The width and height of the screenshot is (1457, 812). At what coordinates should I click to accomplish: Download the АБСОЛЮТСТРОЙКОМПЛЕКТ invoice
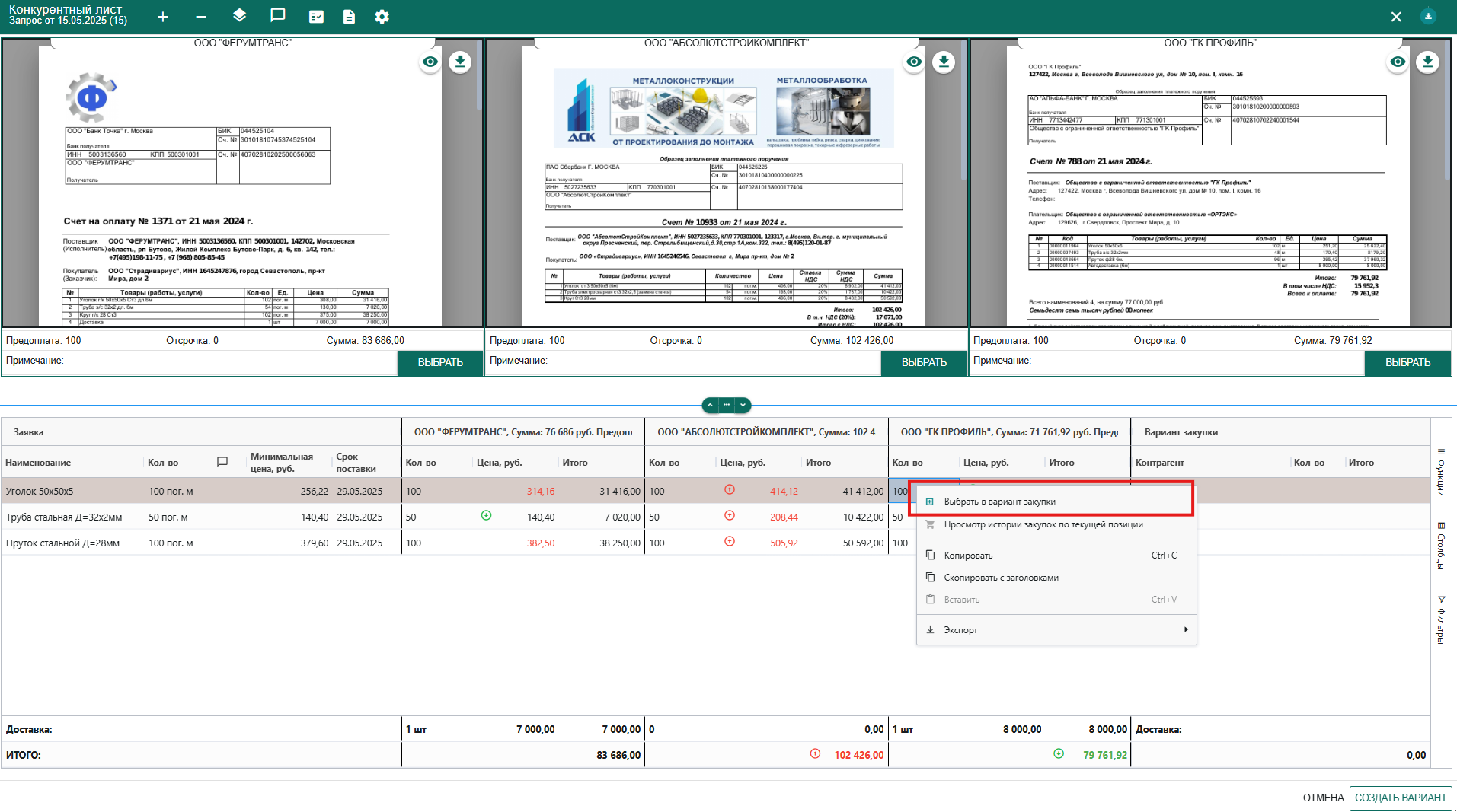944,62
